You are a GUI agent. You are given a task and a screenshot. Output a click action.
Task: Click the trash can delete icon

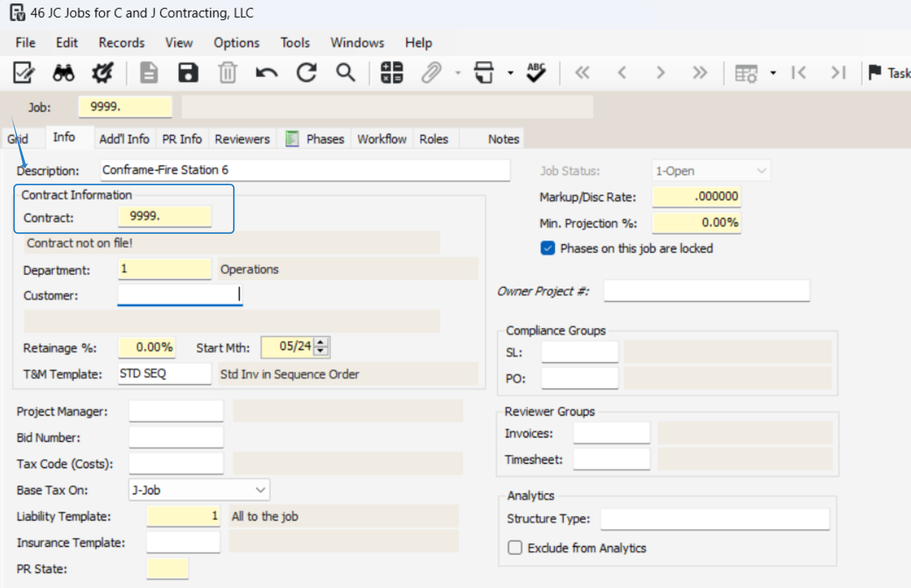[227, 73]
